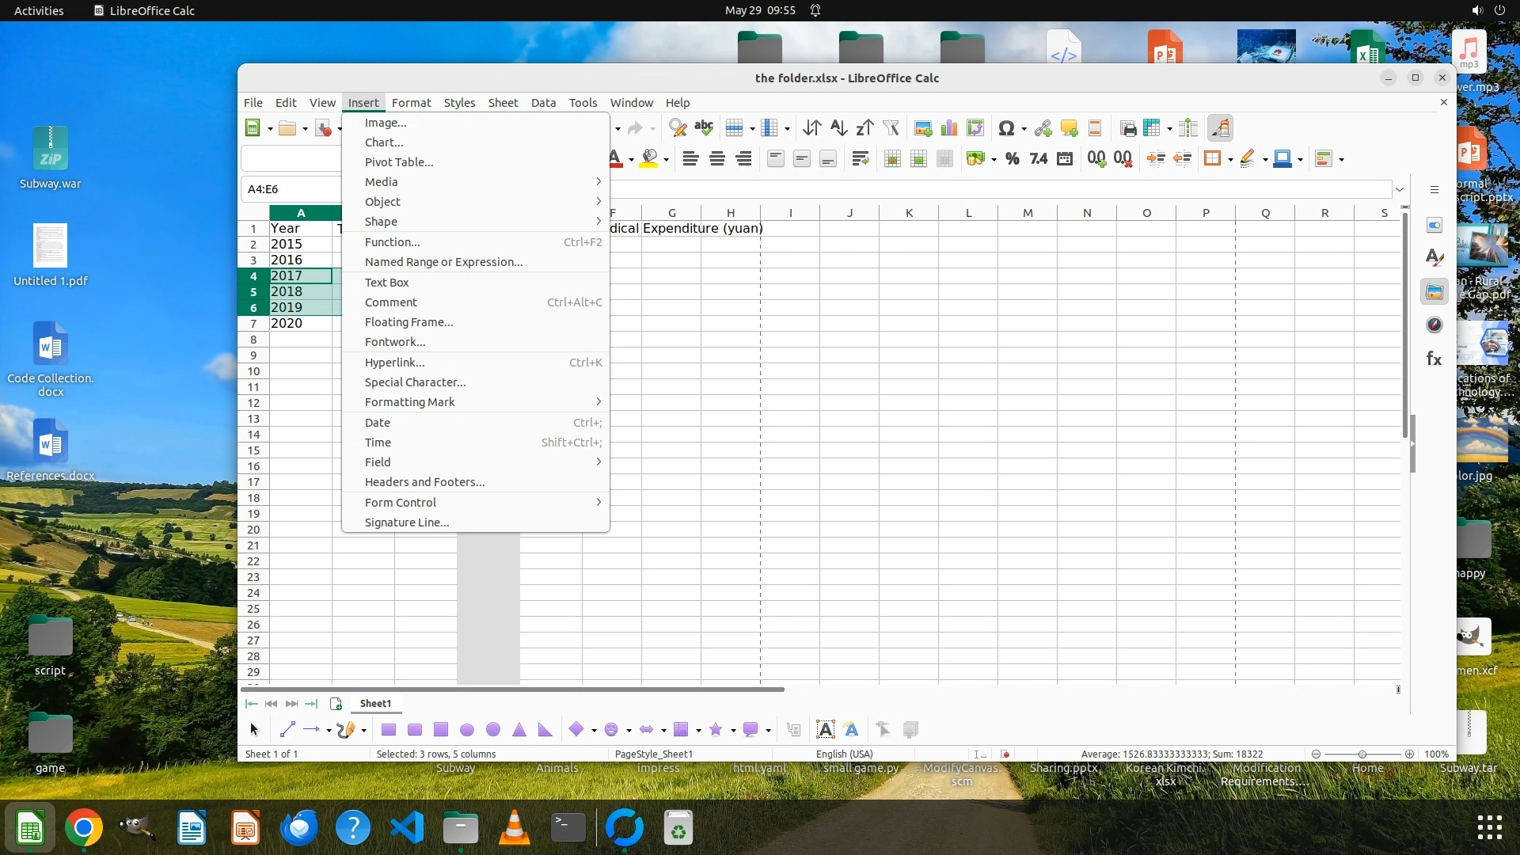This screenshot has width=1520, height=855.
Task: Click the Insert Chart toolbar icon
Action: click(949, 128)
